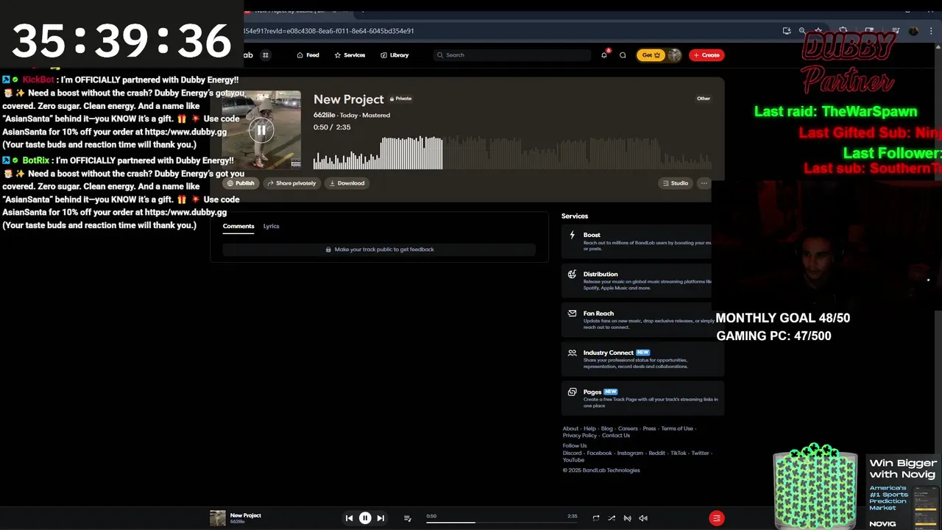The height and width of the screenshot is (530, 942).
Task: Switch to the Lyrics tab
Action: (272, 226)
